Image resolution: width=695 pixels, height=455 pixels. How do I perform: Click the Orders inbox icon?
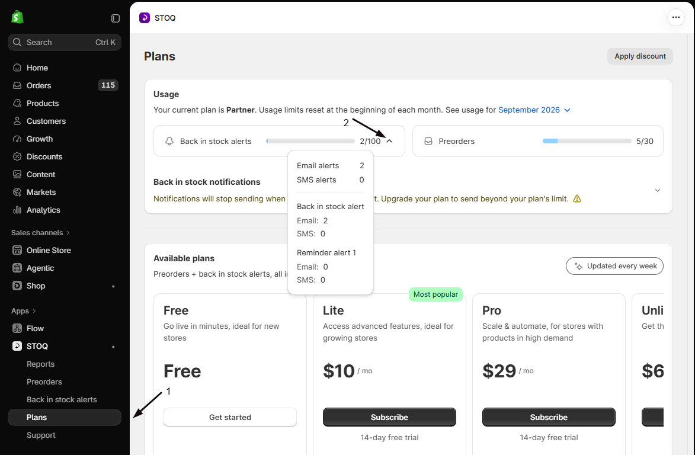point(17,85)
